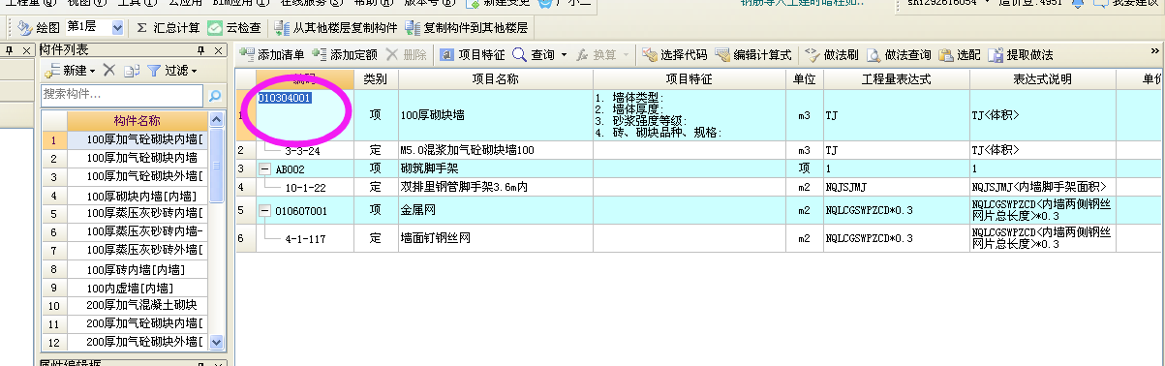The image size is (1165, 366).
Task: Click the 项目特征 column header
Action: 689,78
